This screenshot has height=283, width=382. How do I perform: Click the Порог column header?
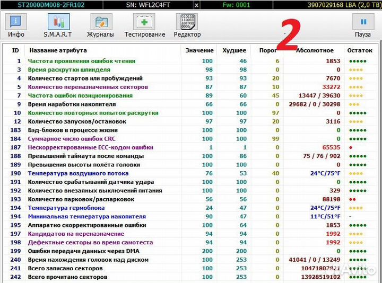point(268,50)
